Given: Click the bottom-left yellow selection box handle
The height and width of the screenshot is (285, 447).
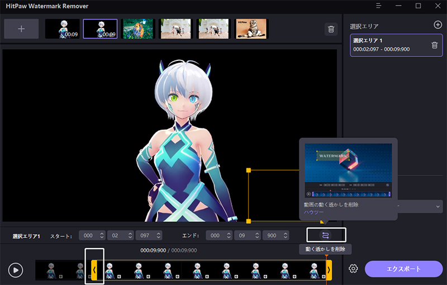Looking at the screenshot, I should point(249,221).
